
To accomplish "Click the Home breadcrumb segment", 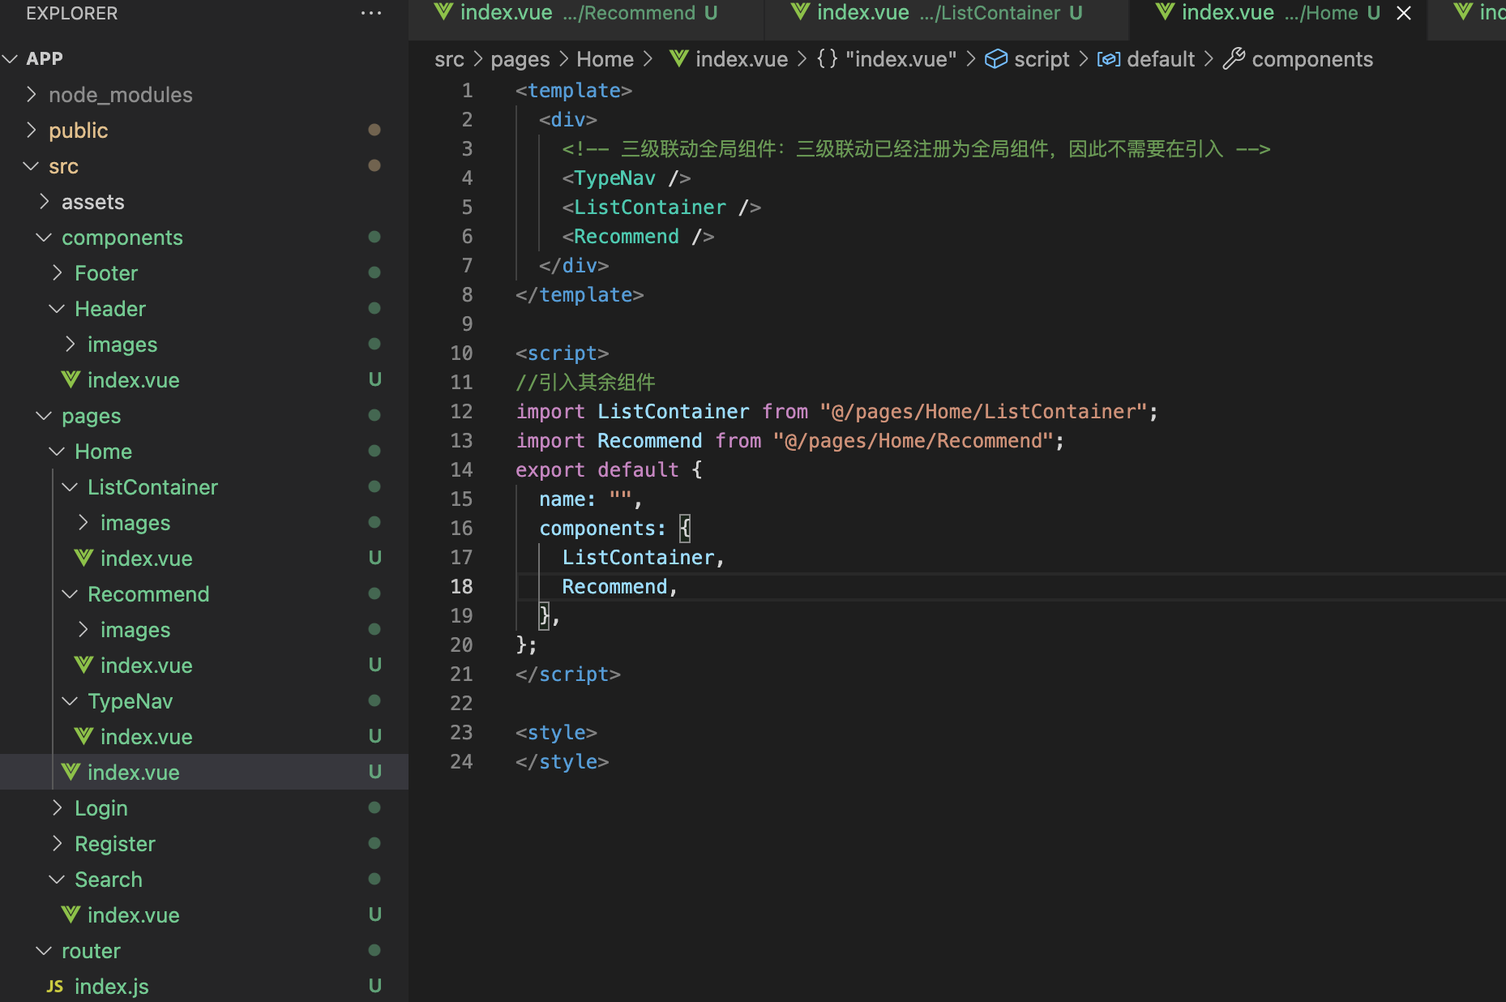I will click(605, 58).
